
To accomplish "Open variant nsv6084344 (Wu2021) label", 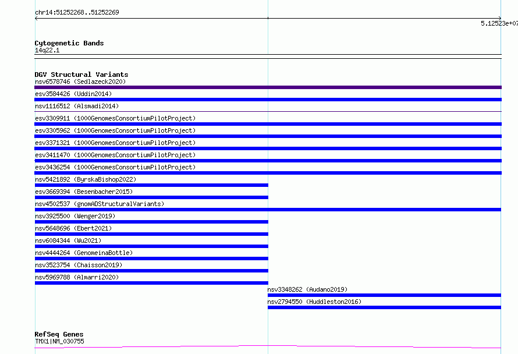I will coord(68,240).
